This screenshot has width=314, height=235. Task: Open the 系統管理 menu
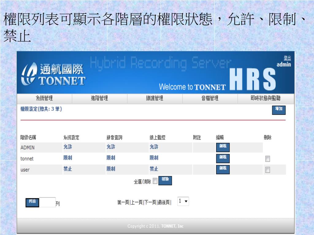point(44,98)
